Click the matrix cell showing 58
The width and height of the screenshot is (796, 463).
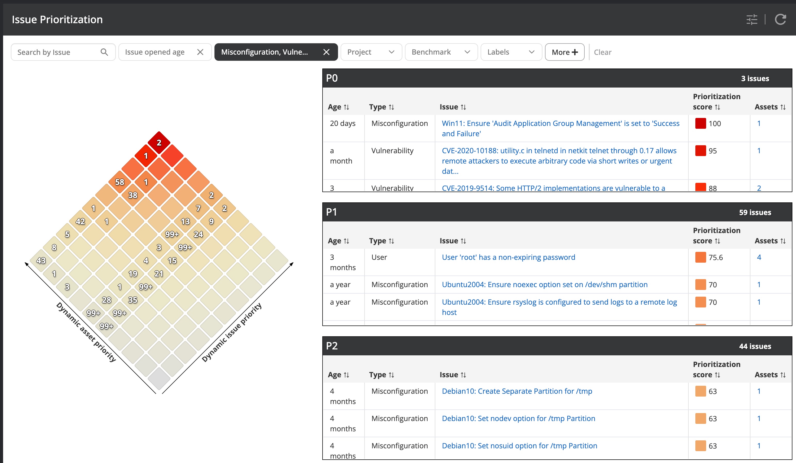[x=120, y=182]
